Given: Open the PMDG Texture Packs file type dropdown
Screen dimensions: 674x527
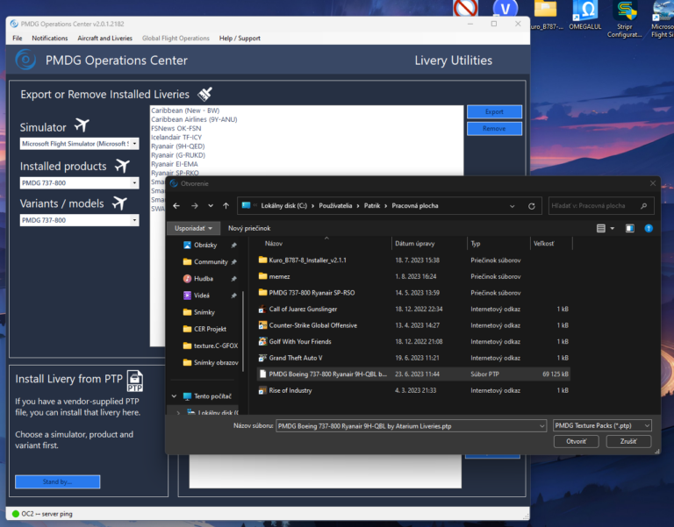Looking at the screenshot, I should 602,425.
